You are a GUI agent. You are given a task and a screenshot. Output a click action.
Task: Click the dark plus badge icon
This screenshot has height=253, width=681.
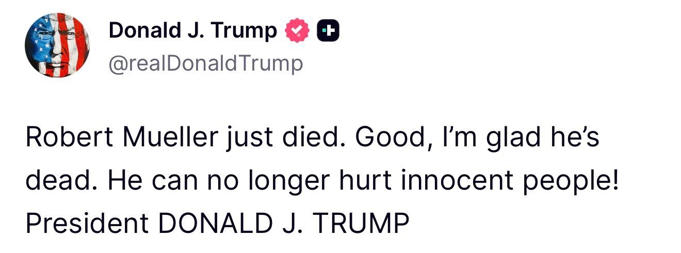pyautogui.click(x=327, y=32)
